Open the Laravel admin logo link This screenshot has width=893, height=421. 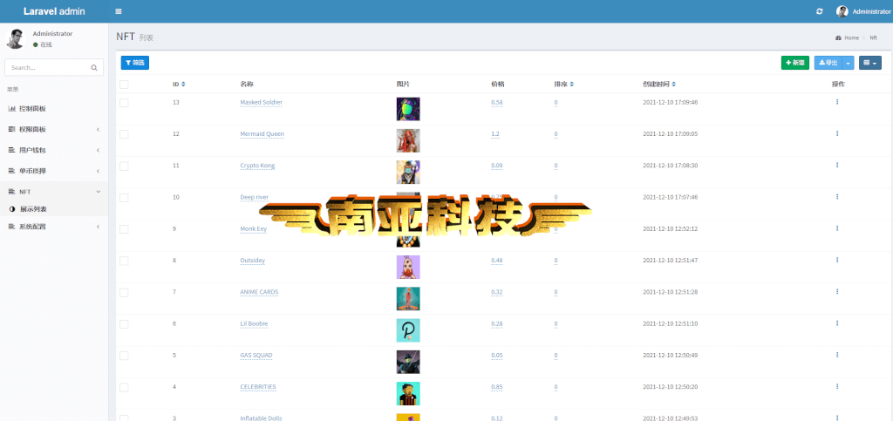(54, 11)
